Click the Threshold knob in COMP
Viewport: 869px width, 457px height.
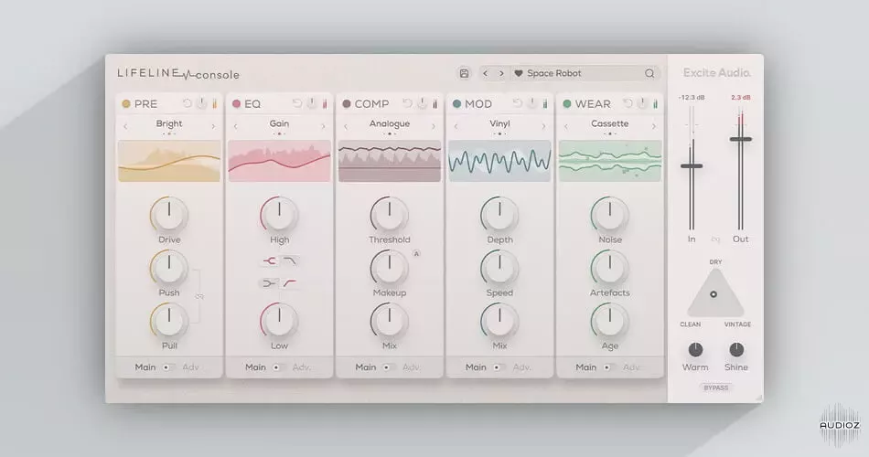(x=390, y=215)
